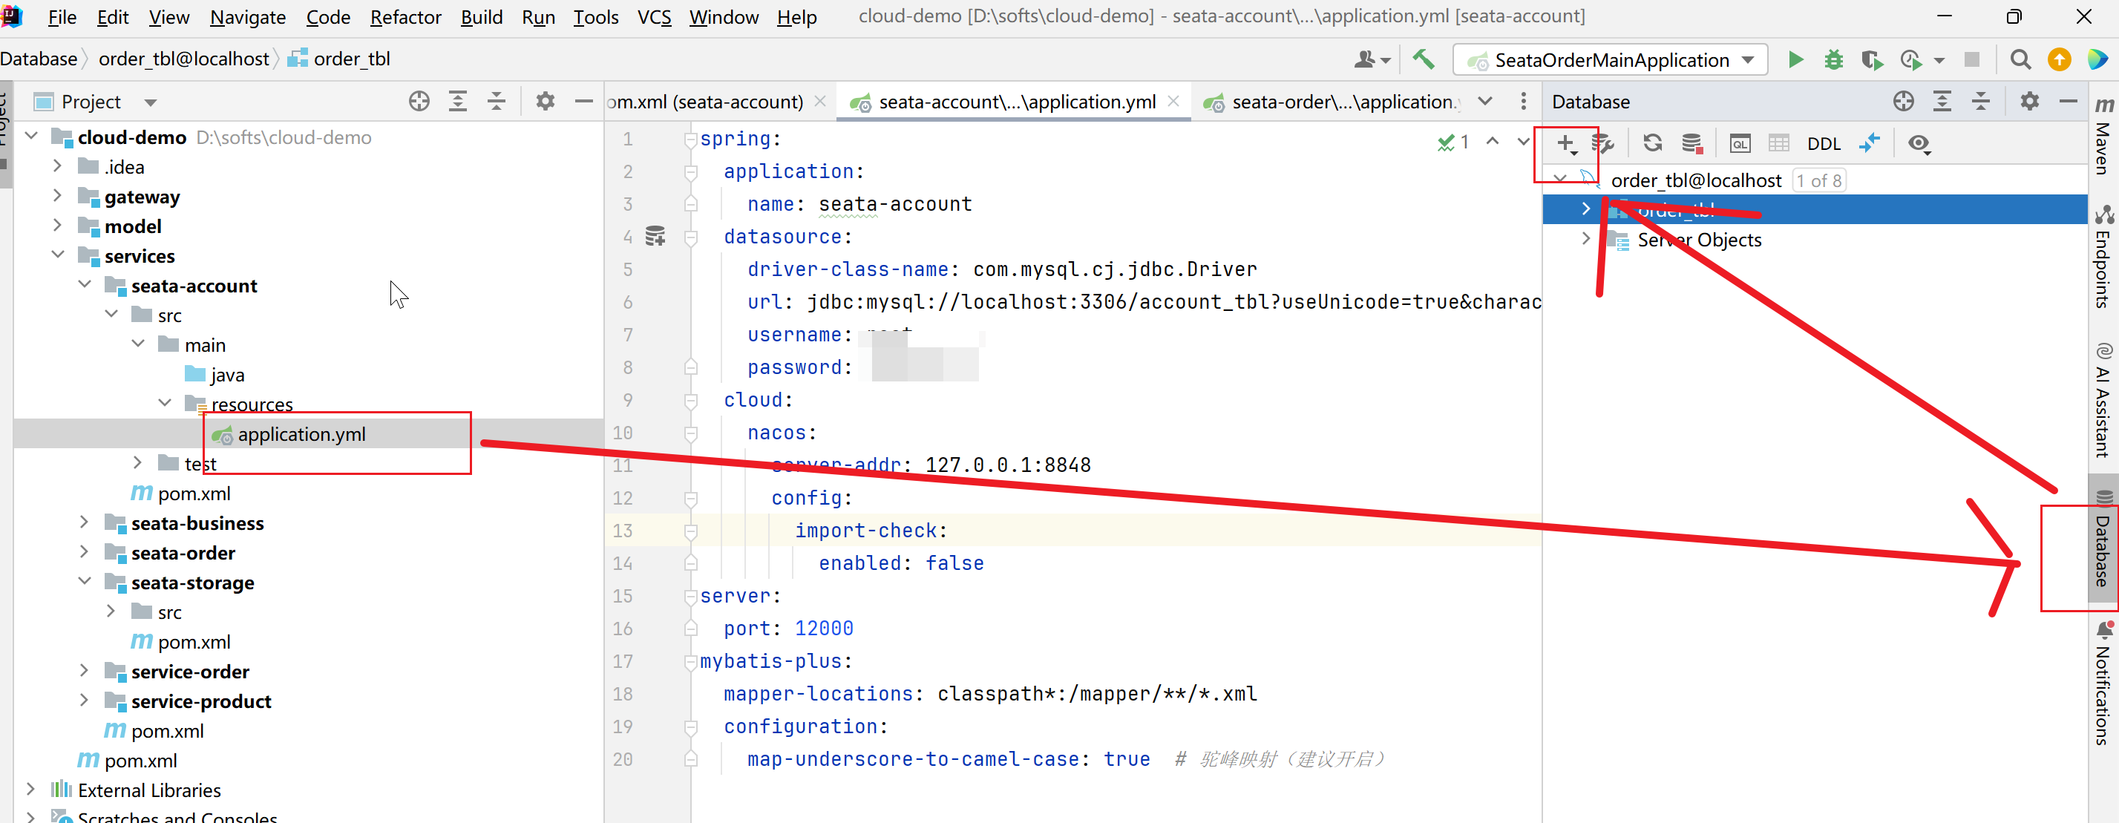
Task: Run with coverage using the shield icon
Action: [1871, 59]
